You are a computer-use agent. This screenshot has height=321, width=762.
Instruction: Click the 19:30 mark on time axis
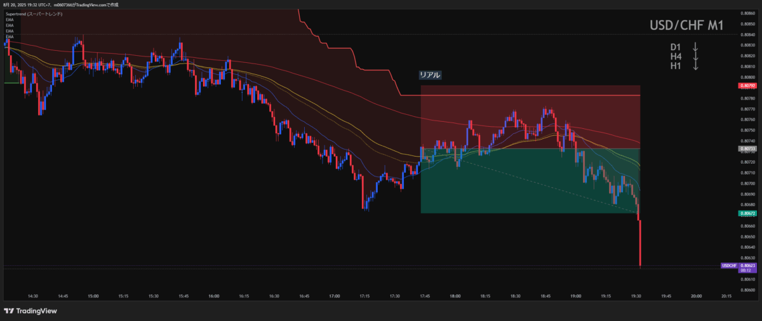tap(636, 296)
